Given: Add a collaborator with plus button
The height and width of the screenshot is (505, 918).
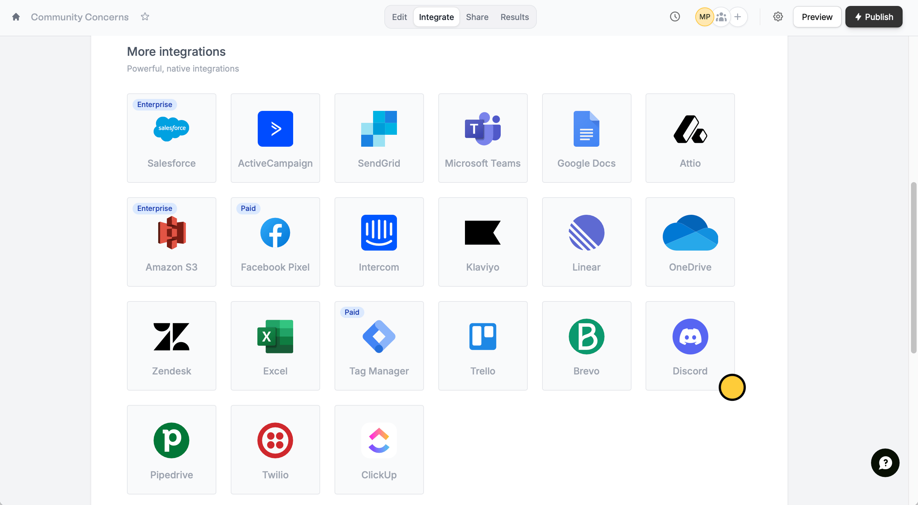Looking at the screenshot, I should tap(737, 17).
